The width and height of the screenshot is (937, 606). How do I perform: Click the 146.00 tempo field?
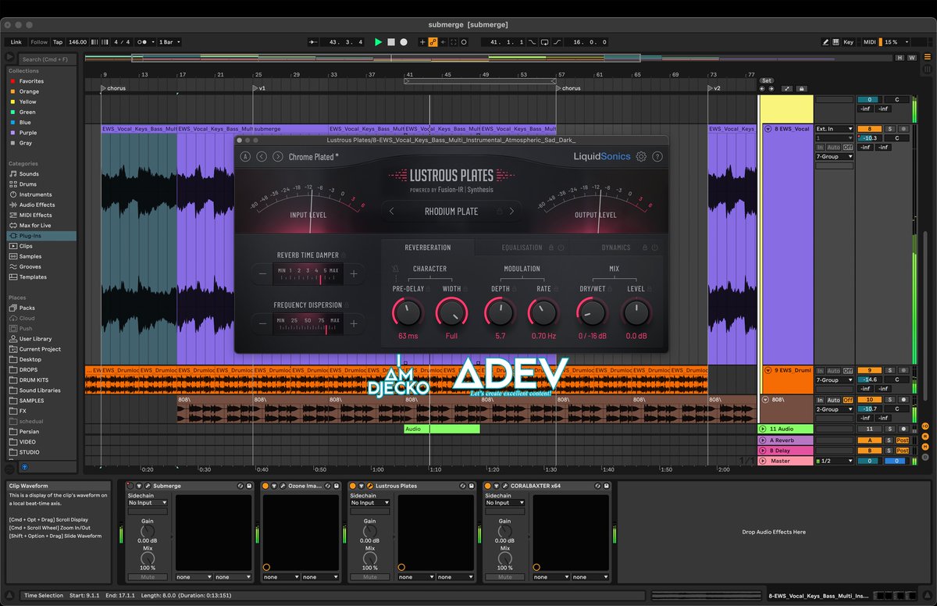click(x=77, y=42)
